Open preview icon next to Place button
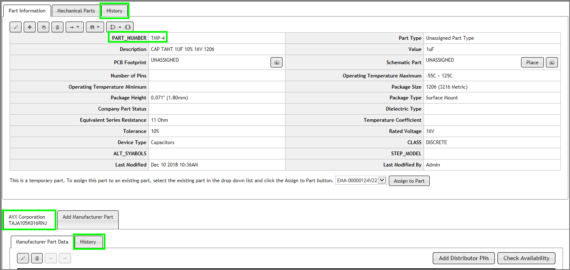This screenshot has height=270, width=570. coord(552,63)
